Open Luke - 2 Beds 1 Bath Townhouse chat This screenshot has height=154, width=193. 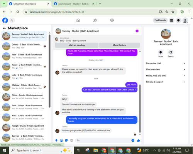24,77
